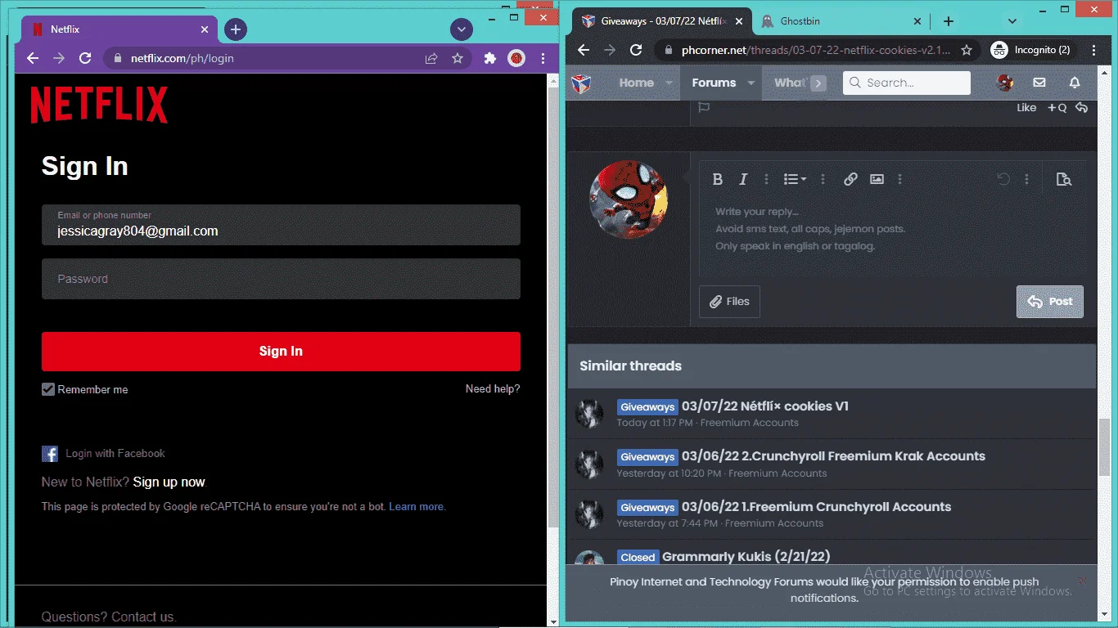Switch to the Giveaways phcorner tab
The width and height of the screenshot is (1118, 628).
pyautogui.click(x=661, y=21)
